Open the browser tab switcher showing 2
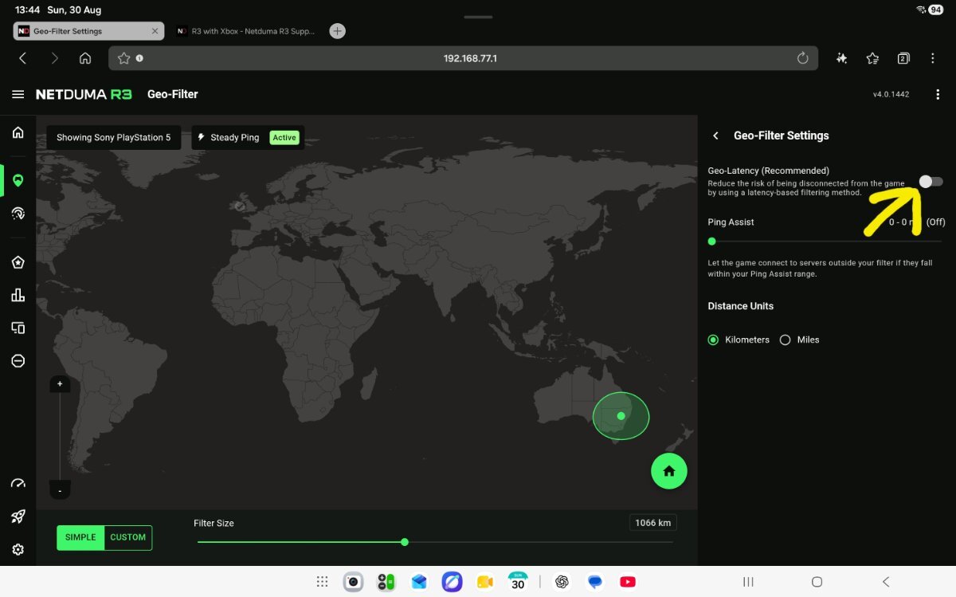 903,58
